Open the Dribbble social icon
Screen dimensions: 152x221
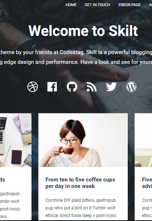click(33, 87)
